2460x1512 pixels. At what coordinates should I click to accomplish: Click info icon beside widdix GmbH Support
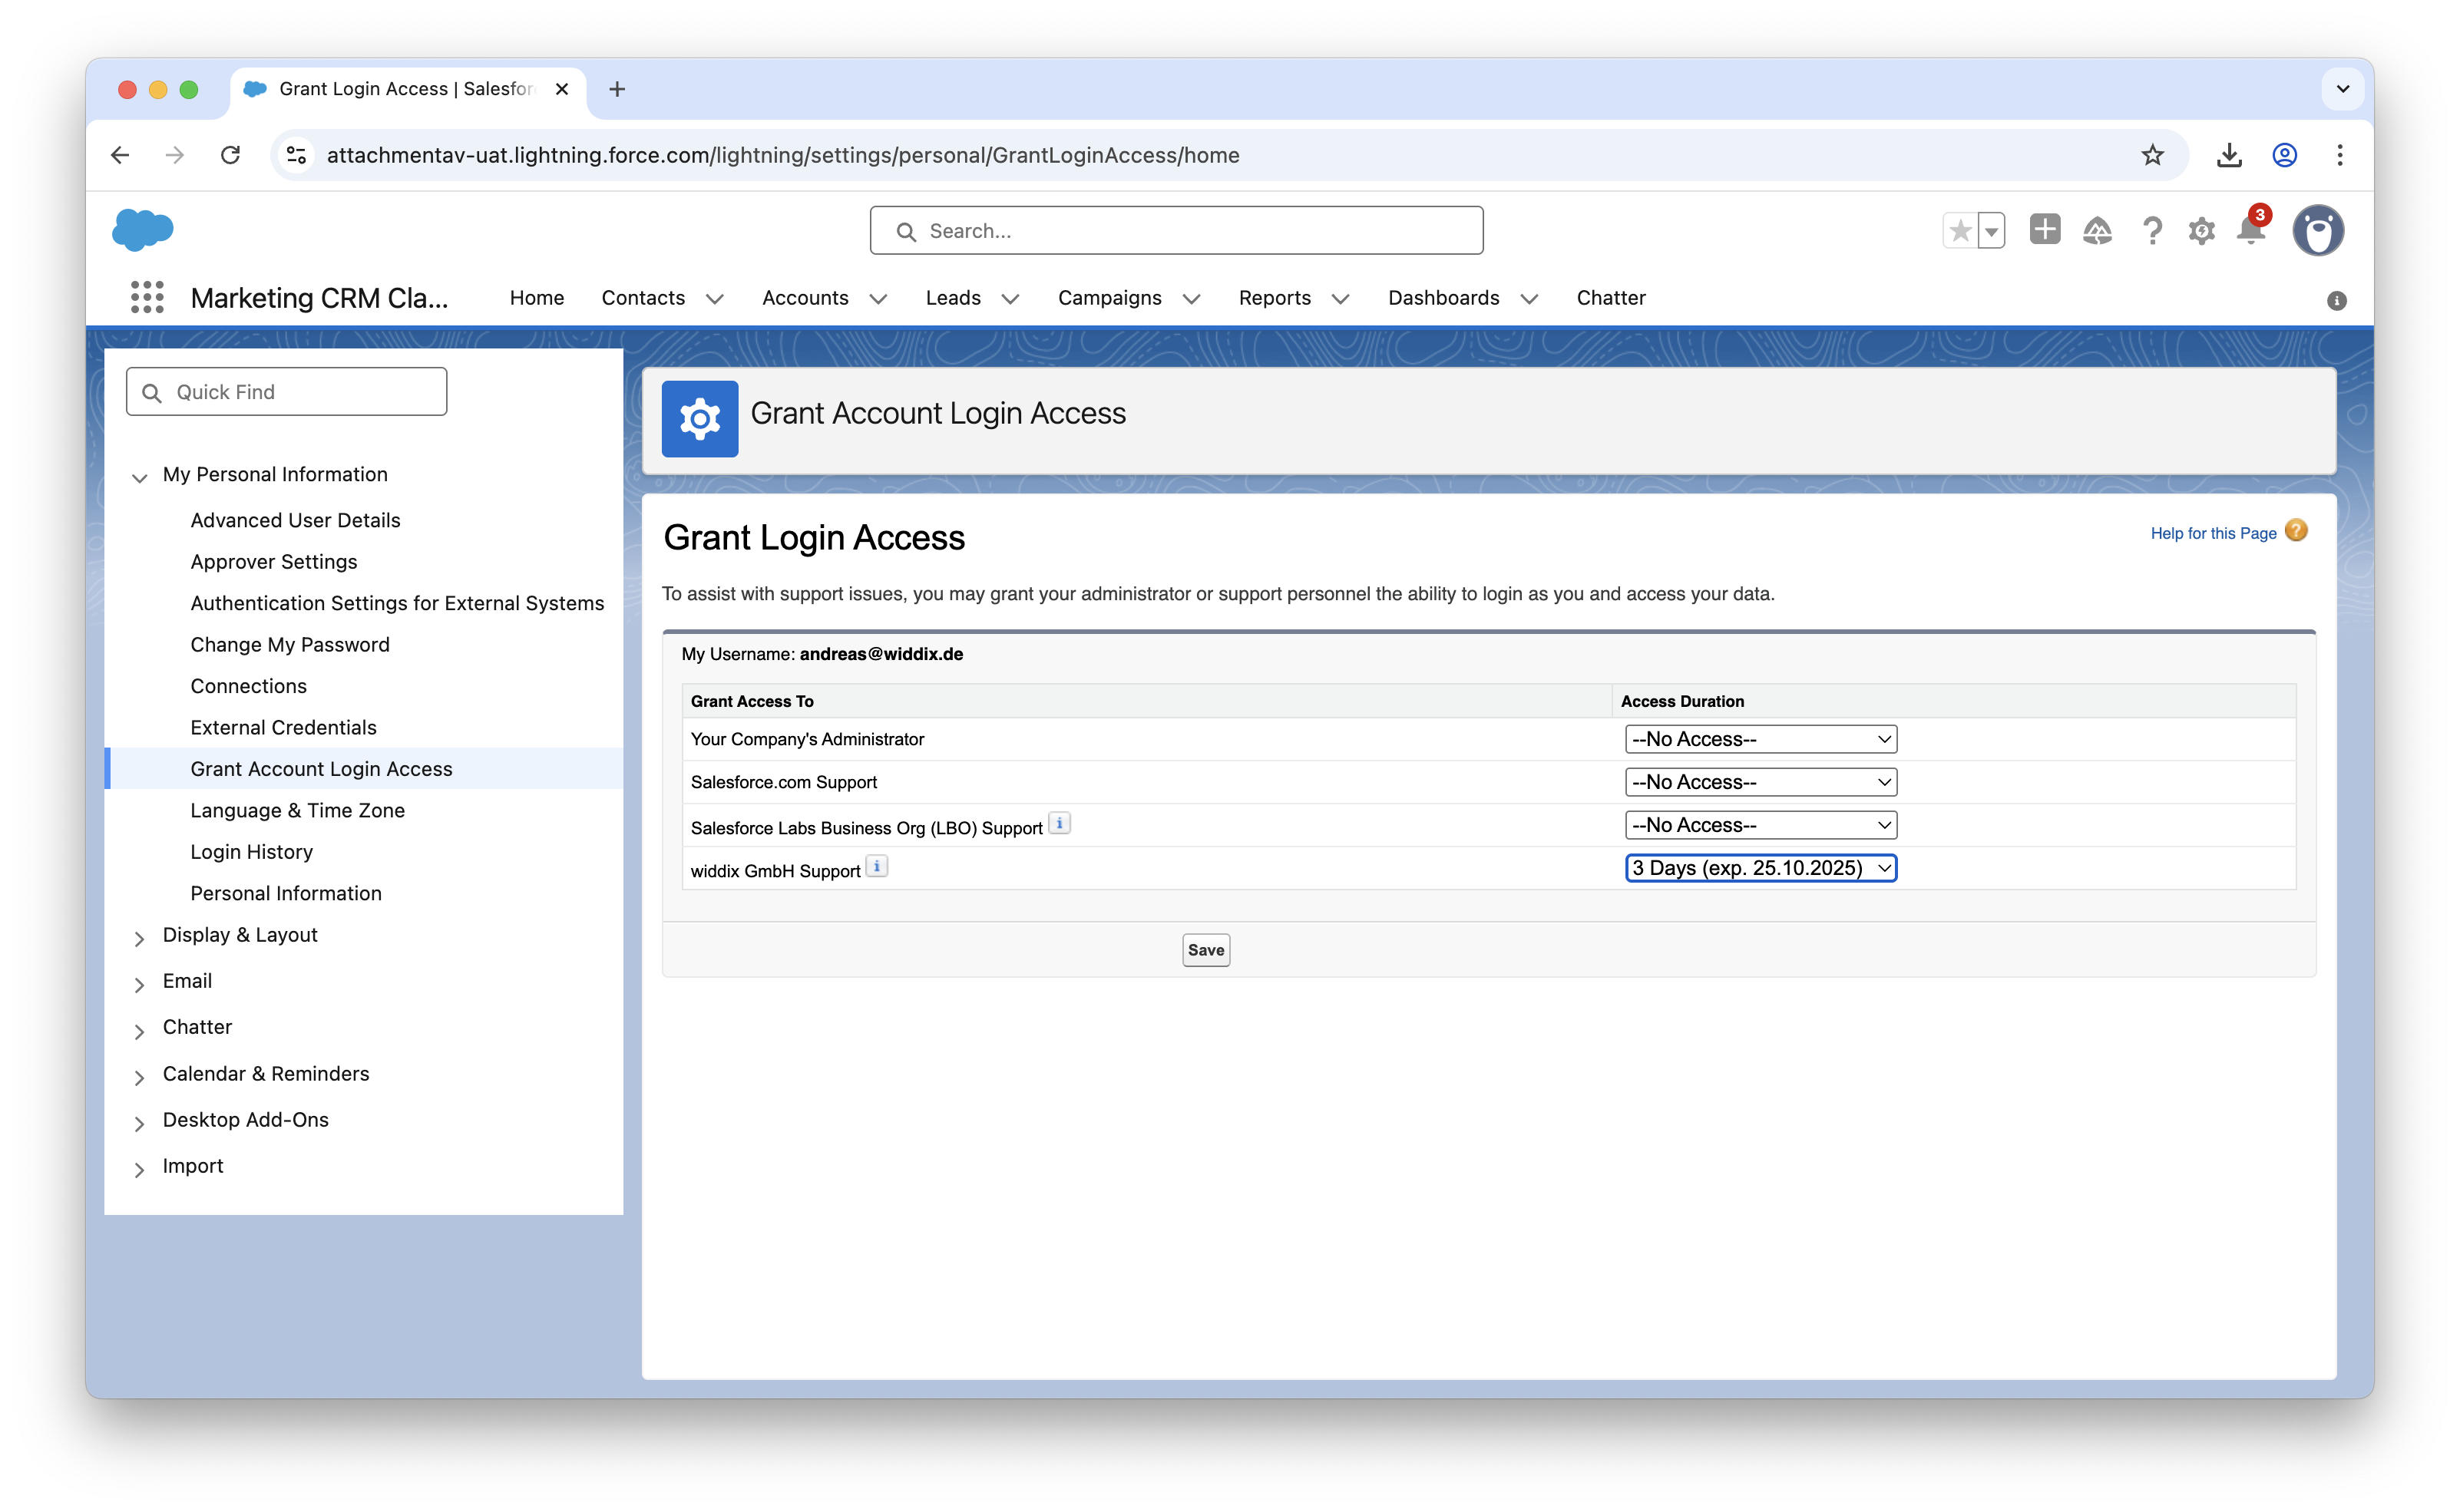coord(876,867)
